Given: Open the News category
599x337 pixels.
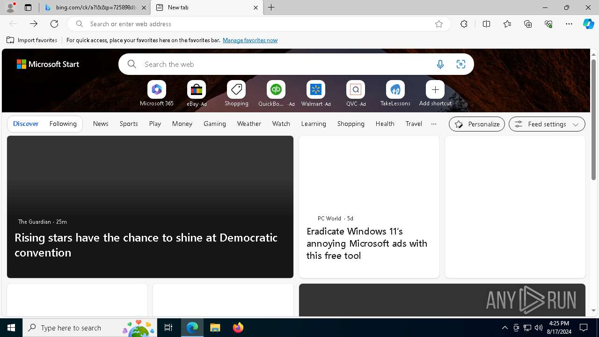Looking at the screenshot, I should click(101, 124).
